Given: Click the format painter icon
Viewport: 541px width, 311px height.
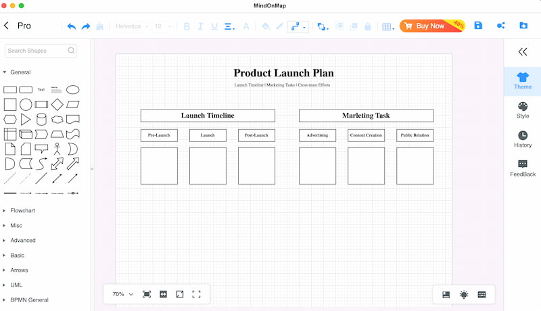Looking at the screenshot, I should 99,26.
